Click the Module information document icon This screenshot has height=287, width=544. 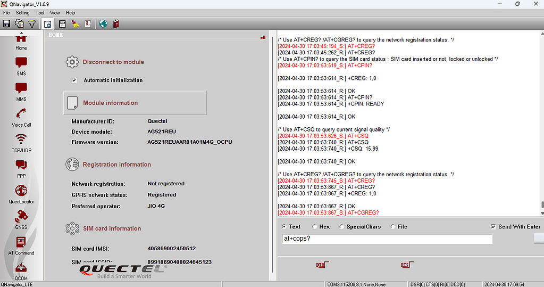[x=72, y=103]
